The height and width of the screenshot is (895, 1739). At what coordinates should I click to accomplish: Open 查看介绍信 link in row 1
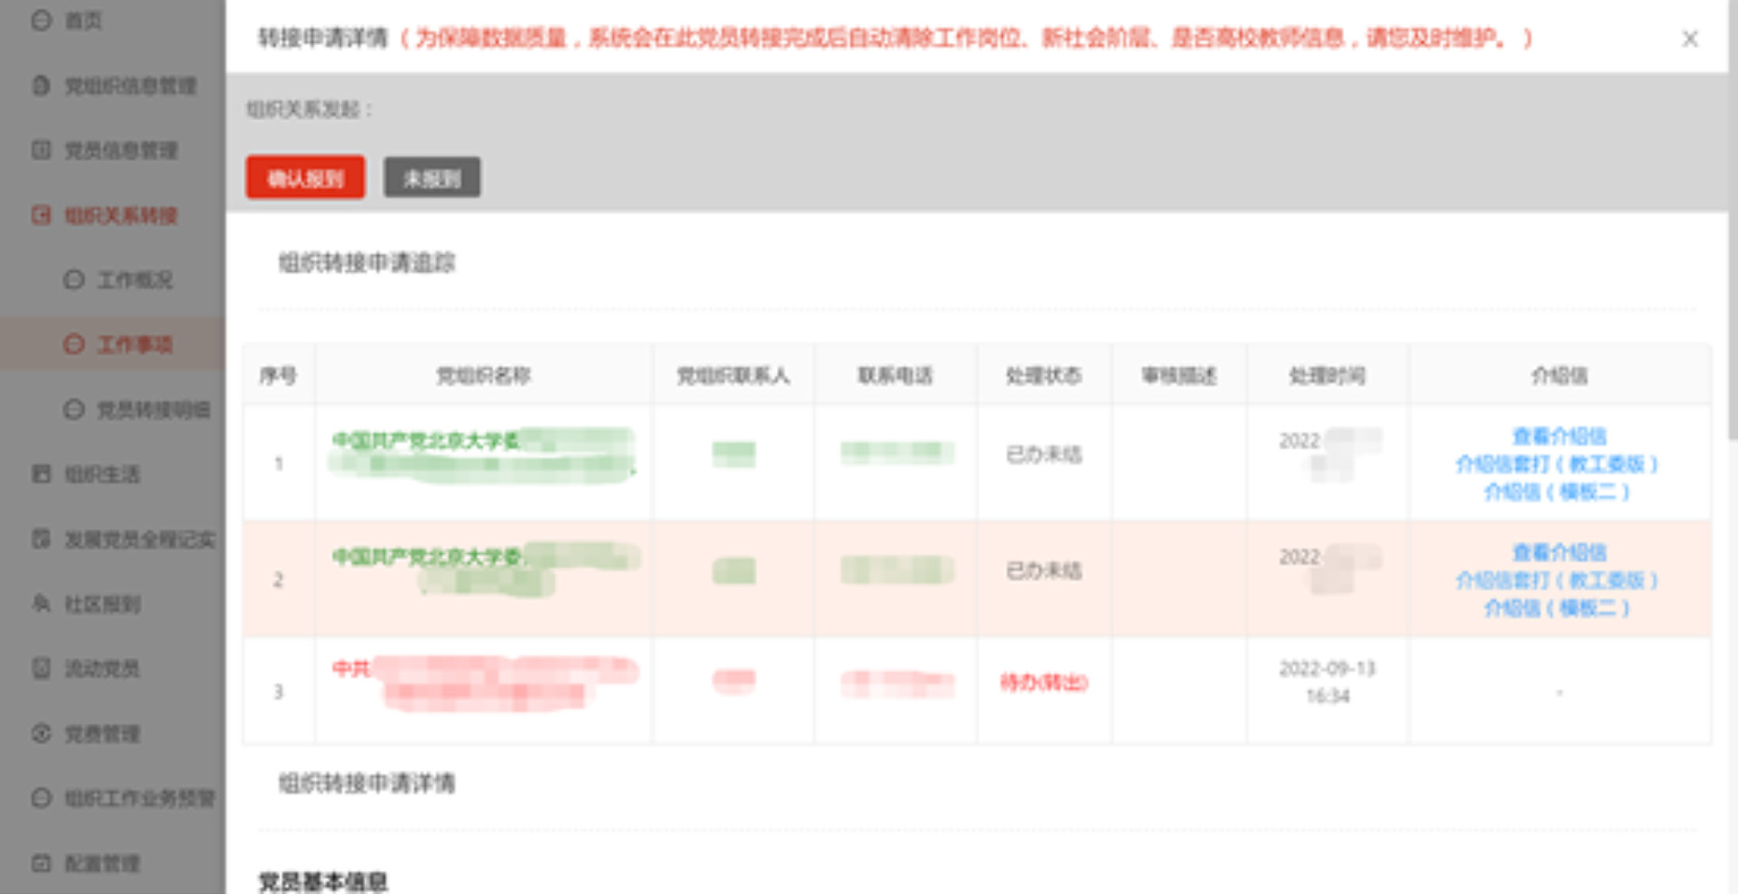pos(1558,436)
